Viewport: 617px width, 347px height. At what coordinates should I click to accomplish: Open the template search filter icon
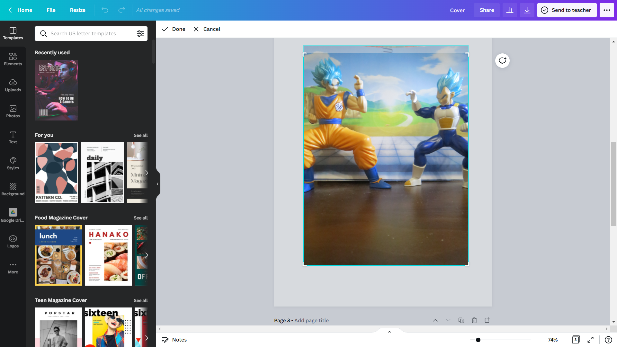tap(140, 33)
